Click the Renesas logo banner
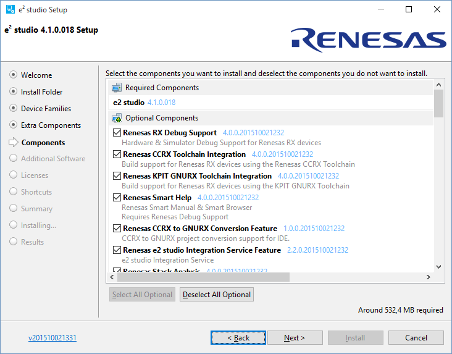Screen dimensions: 452x354 coord(369,40)
